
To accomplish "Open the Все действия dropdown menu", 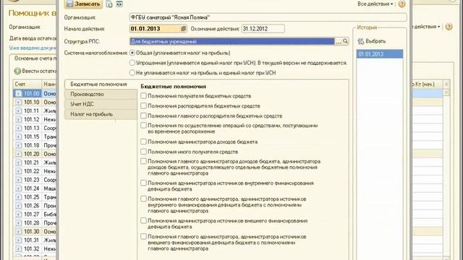I will tap(375, 4).
